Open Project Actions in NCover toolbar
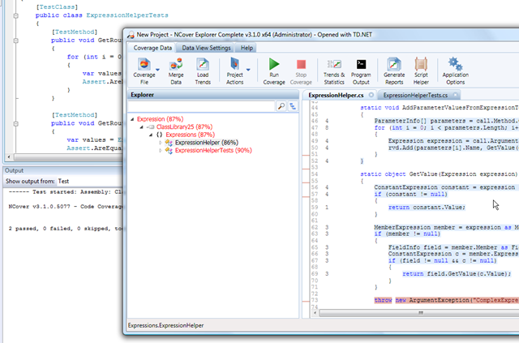 coord(234,71)
